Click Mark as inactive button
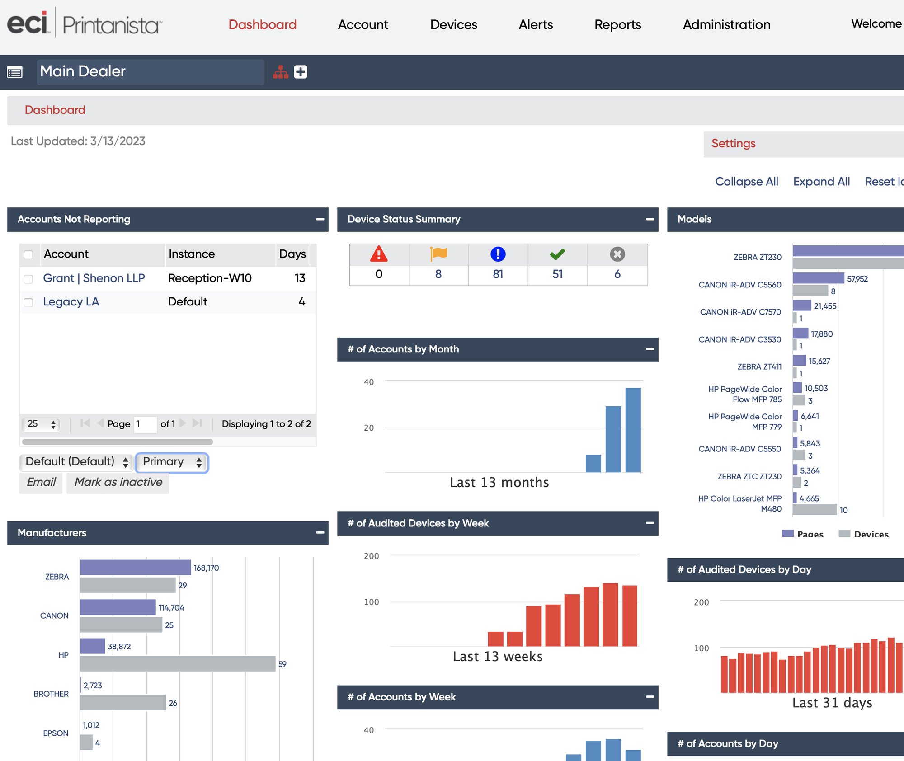Image resolution: width=904 pixels, height=761 pixels. coord(118,482)
